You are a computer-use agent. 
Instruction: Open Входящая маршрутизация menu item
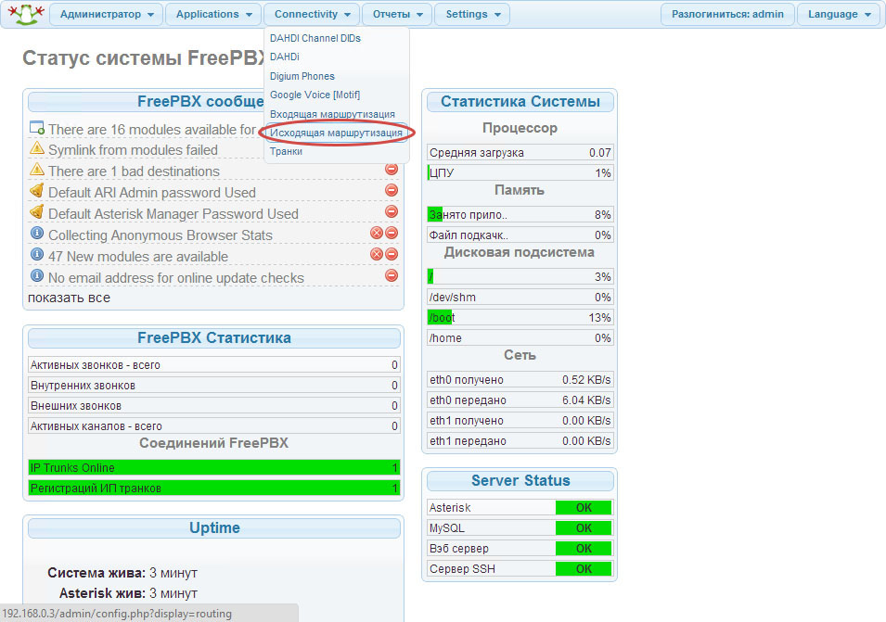pyautogui.click(x=332, y=114)
